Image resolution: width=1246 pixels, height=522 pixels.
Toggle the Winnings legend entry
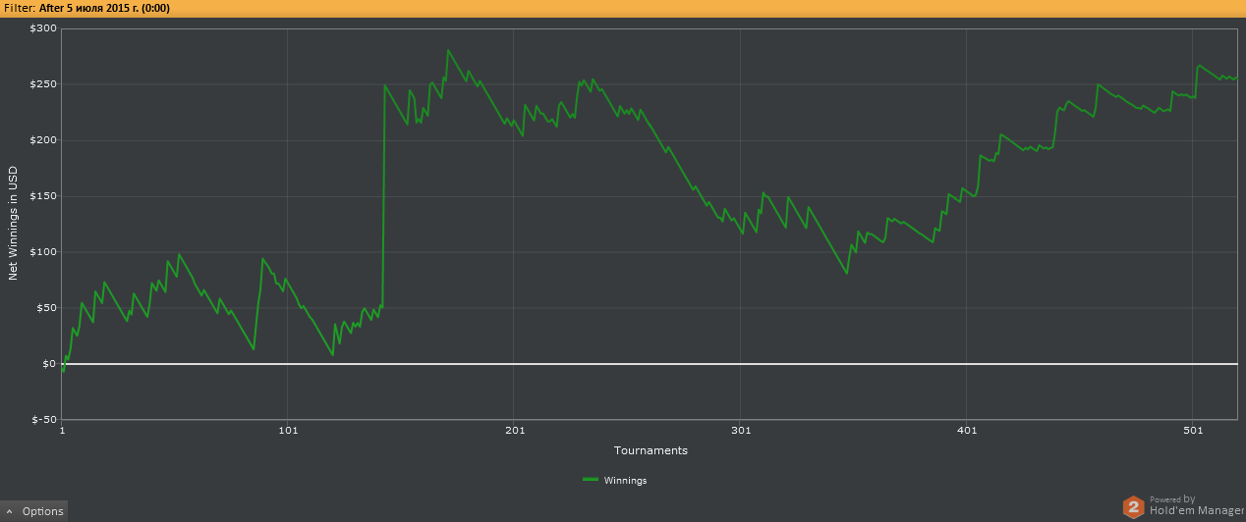coord(614,480)
